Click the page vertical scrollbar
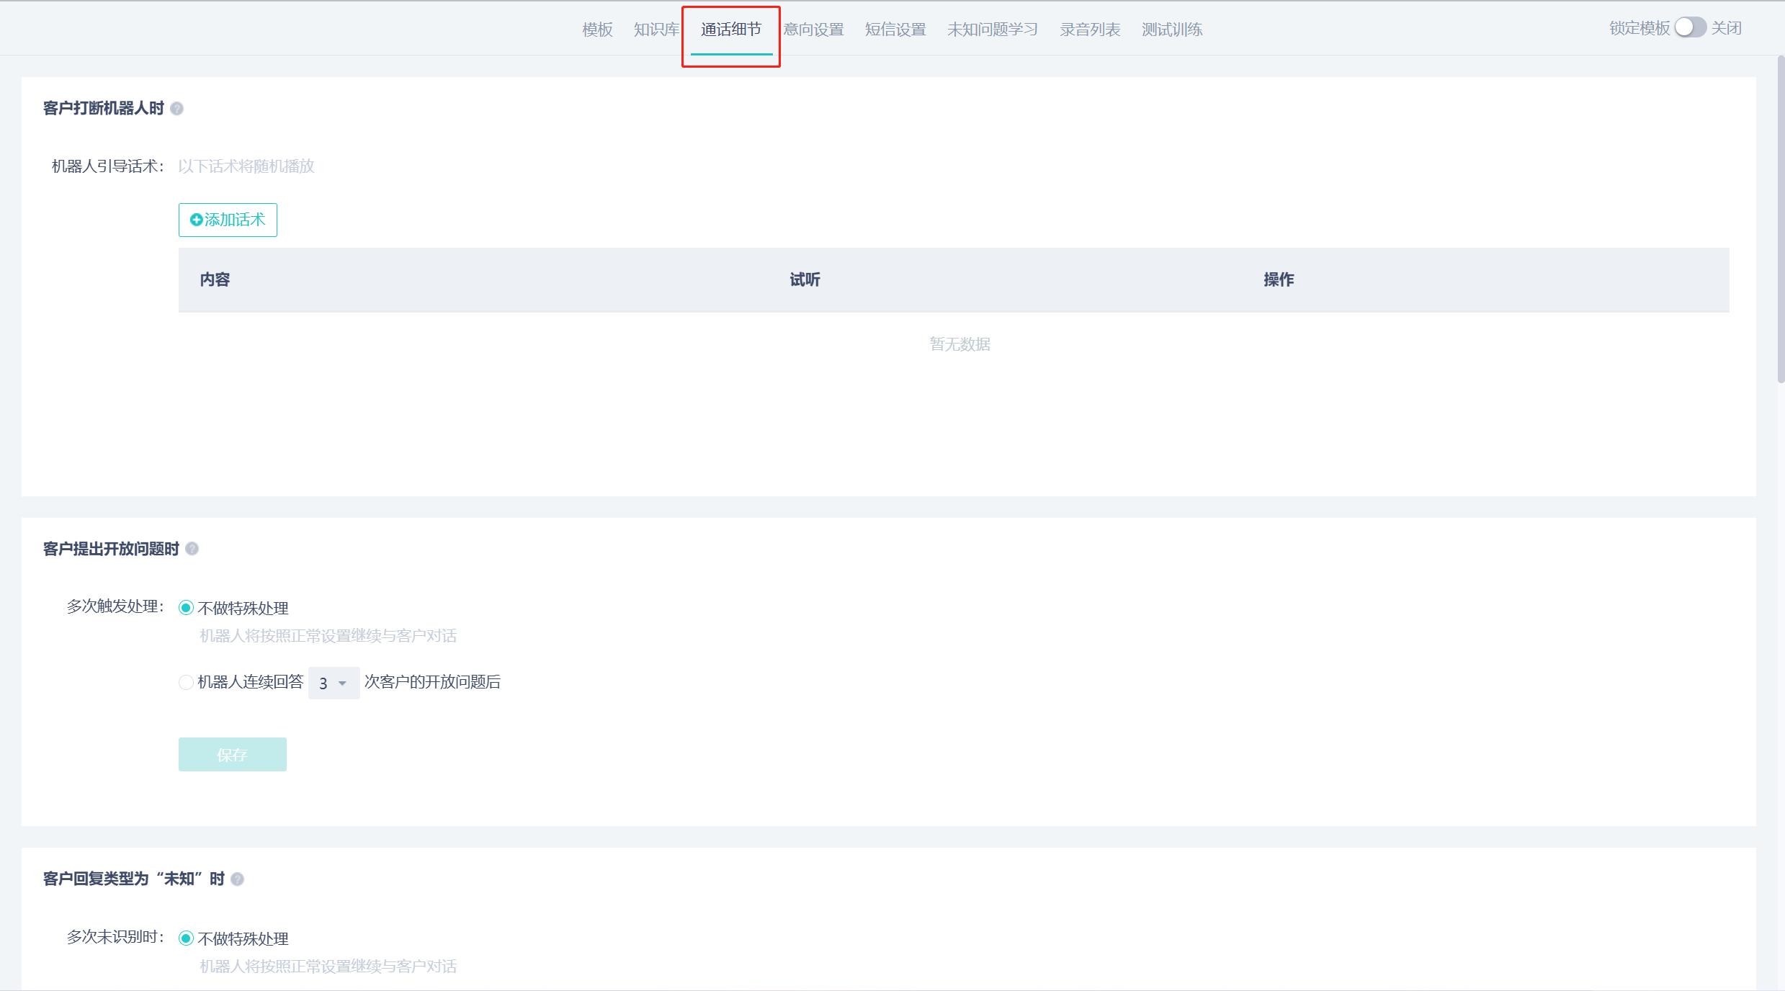The height and width of the screenshot is (991, 1785). click(x=1780, y=220)
